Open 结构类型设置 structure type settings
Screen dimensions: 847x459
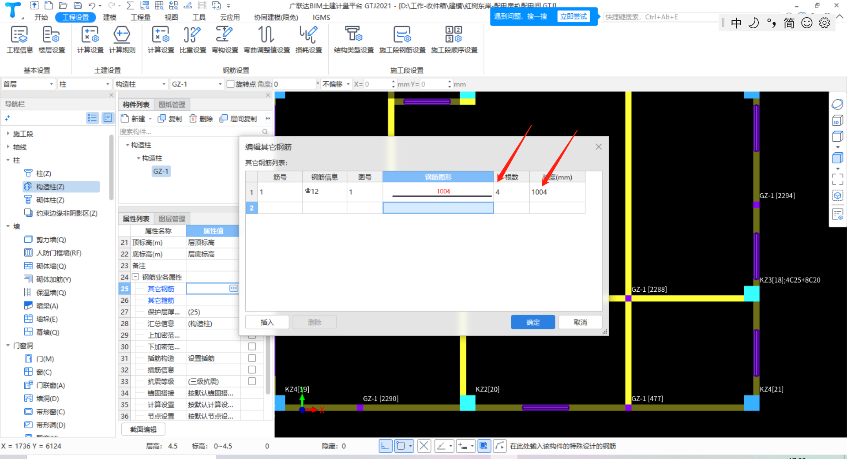354,40
